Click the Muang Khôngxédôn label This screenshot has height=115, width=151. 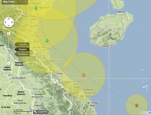(38, 96)
